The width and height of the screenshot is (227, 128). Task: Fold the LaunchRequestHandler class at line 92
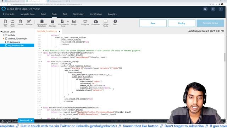point(41,53)
